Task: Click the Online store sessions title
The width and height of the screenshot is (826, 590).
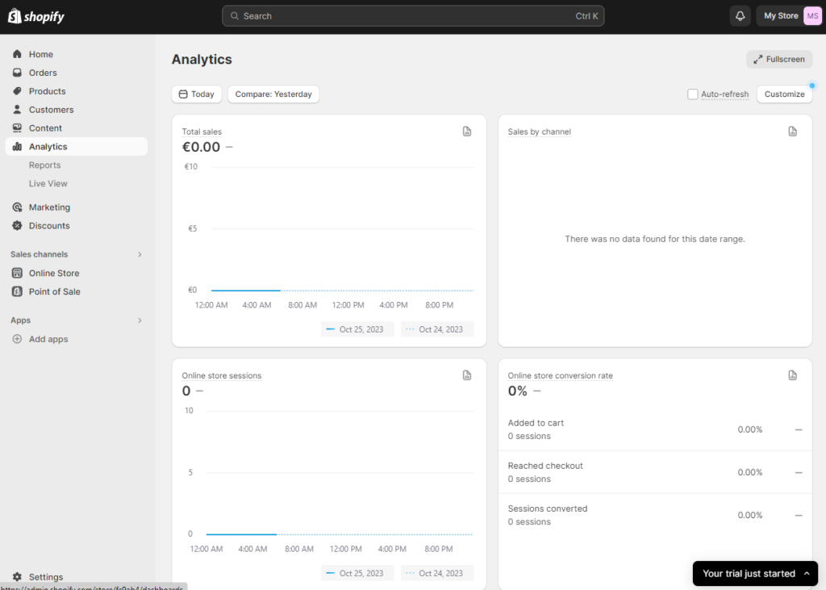Action: click(221, 375)
